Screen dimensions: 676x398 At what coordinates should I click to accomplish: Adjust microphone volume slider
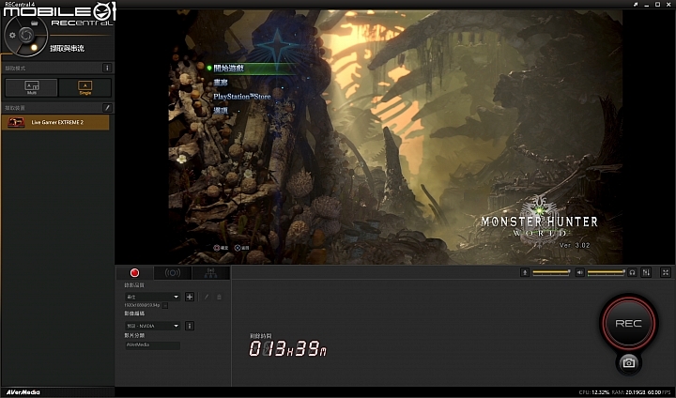pos(551,272)
